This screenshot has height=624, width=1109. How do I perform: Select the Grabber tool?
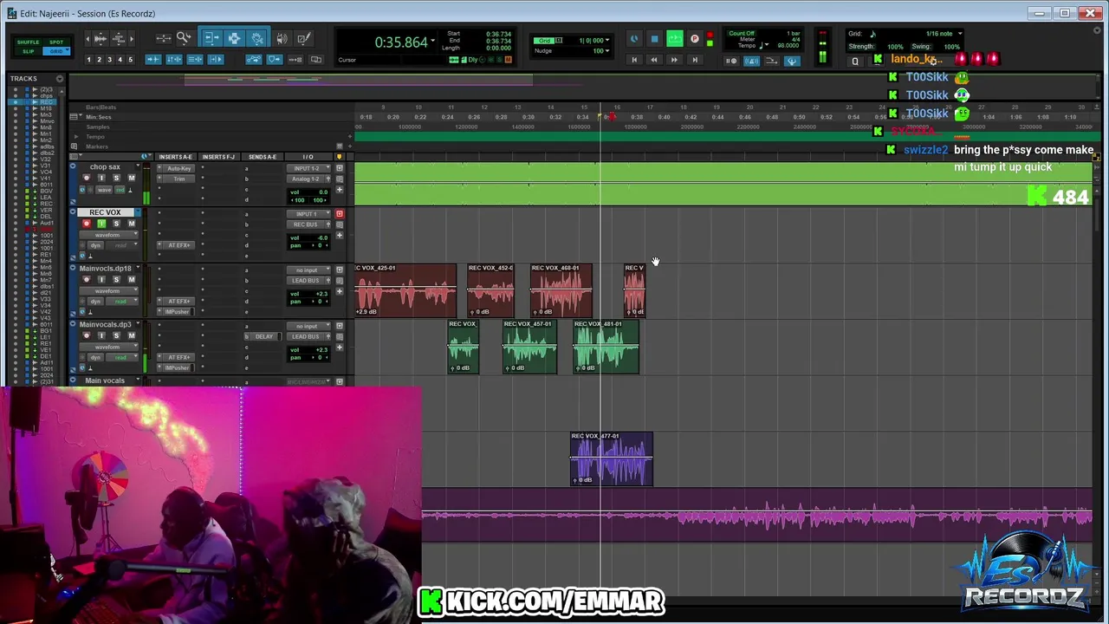(x=256, y=38)
